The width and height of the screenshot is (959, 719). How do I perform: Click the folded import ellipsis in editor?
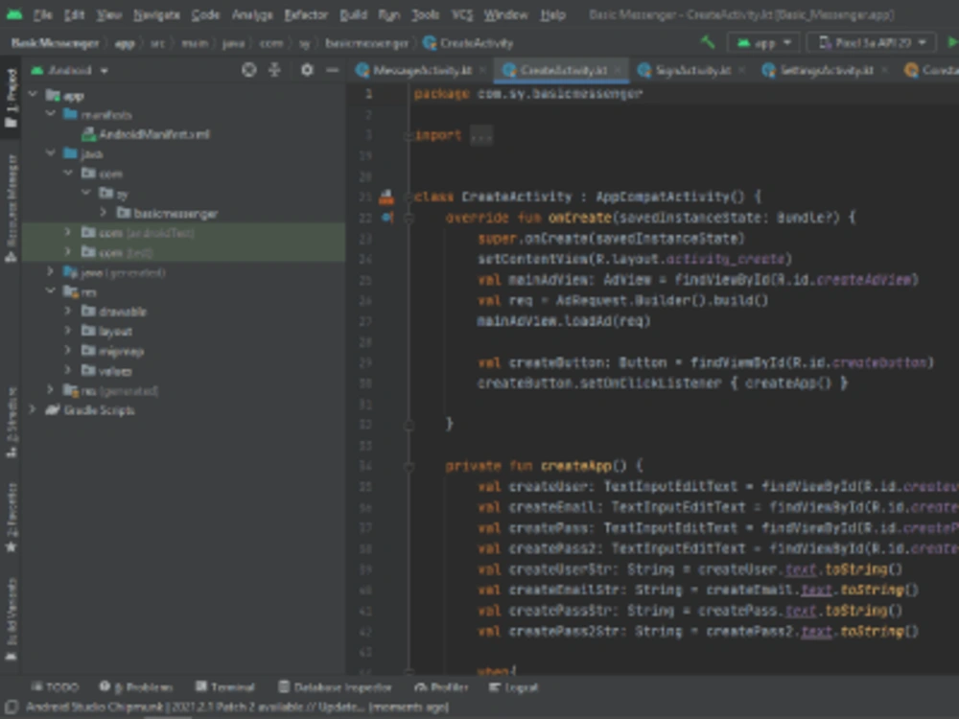[481, 136]
